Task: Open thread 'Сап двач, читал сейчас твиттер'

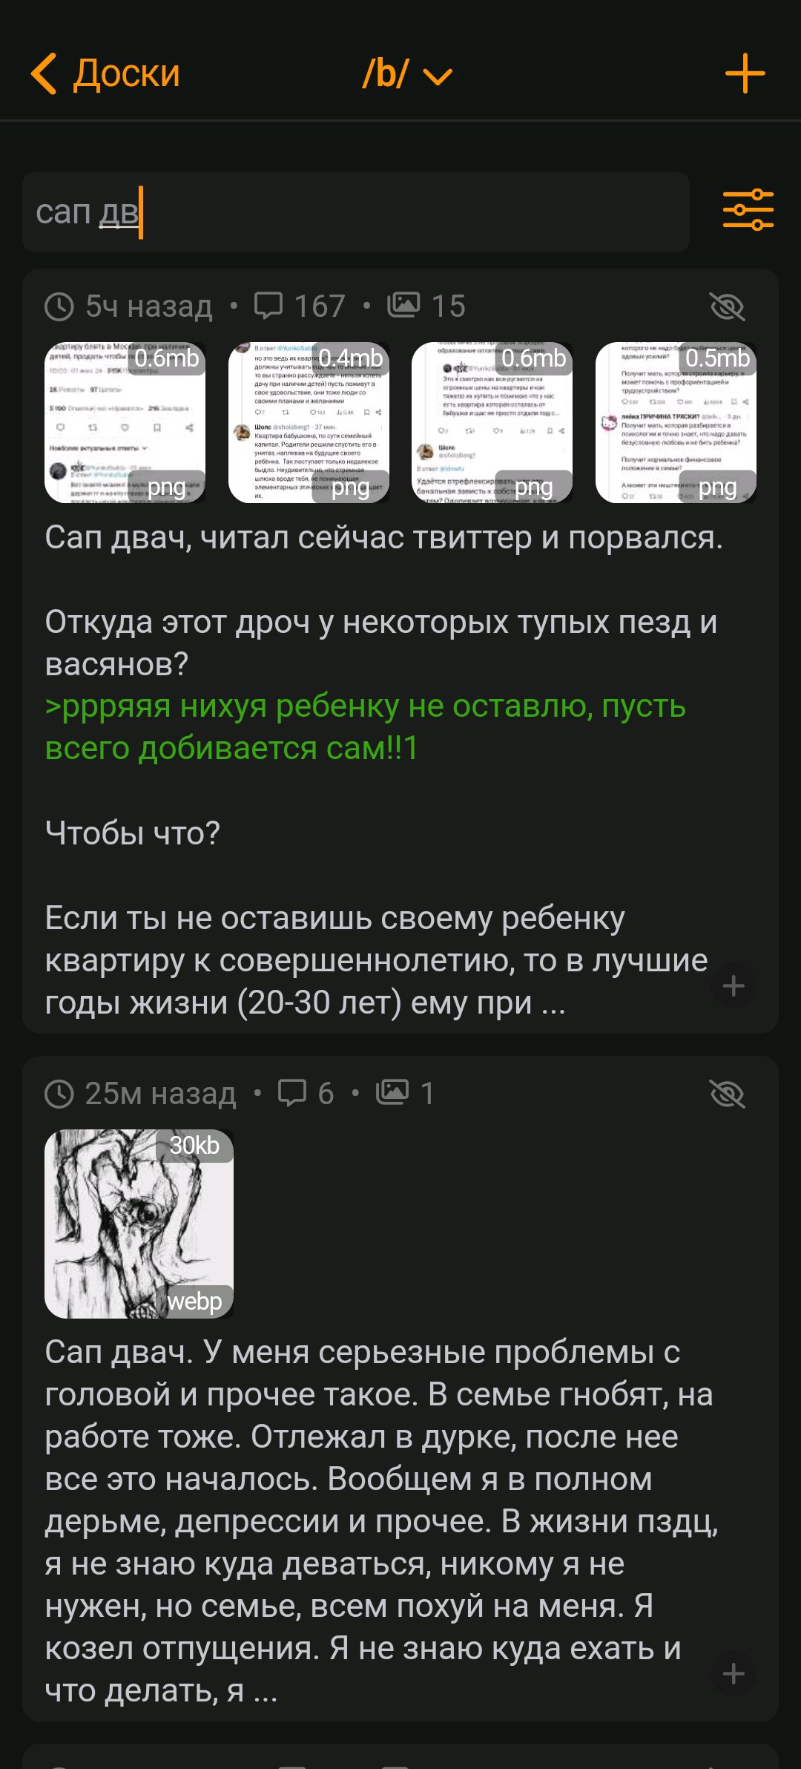Action: tap(383, 537)
